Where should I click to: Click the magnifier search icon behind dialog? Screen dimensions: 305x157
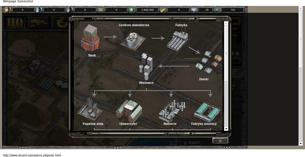[237, 53]
